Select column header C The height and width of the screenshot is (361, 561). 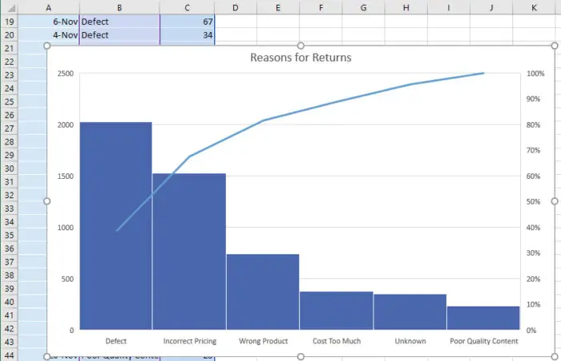coord(188,7)
